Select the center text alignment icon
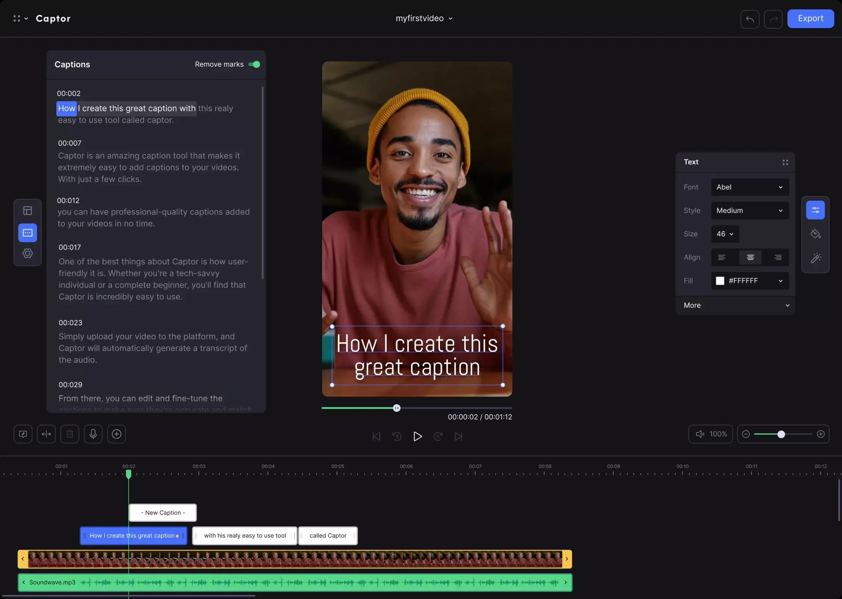 750,257
